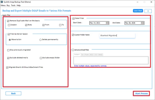Switch to the CC filter tab
The image size is (155, 100).
[x=96, y=55]
